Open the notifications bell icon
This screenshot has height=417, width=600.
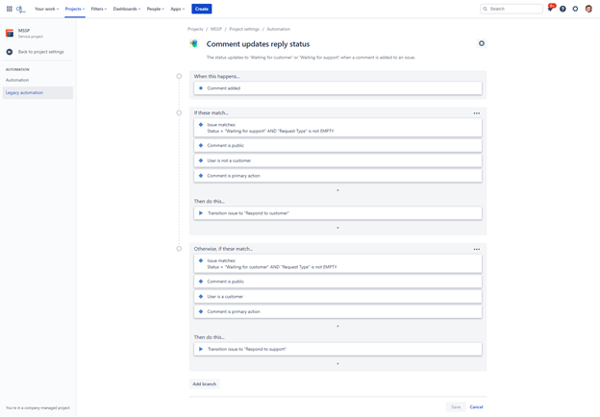coord(551,9)
